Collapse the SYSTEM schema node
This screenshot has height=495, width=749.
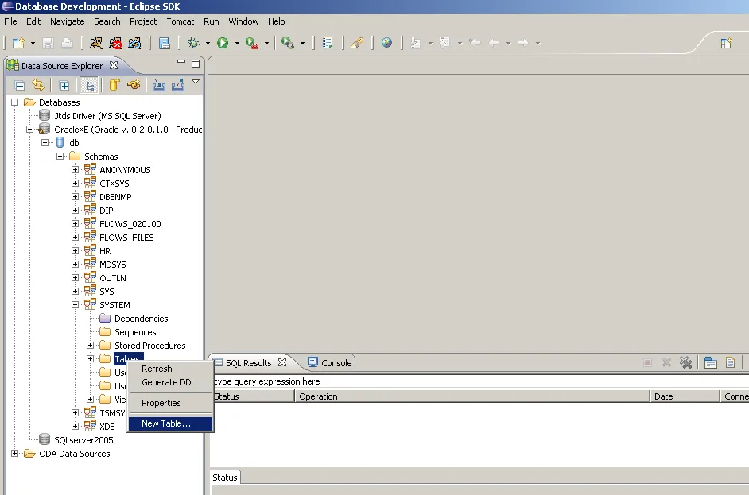76,305
